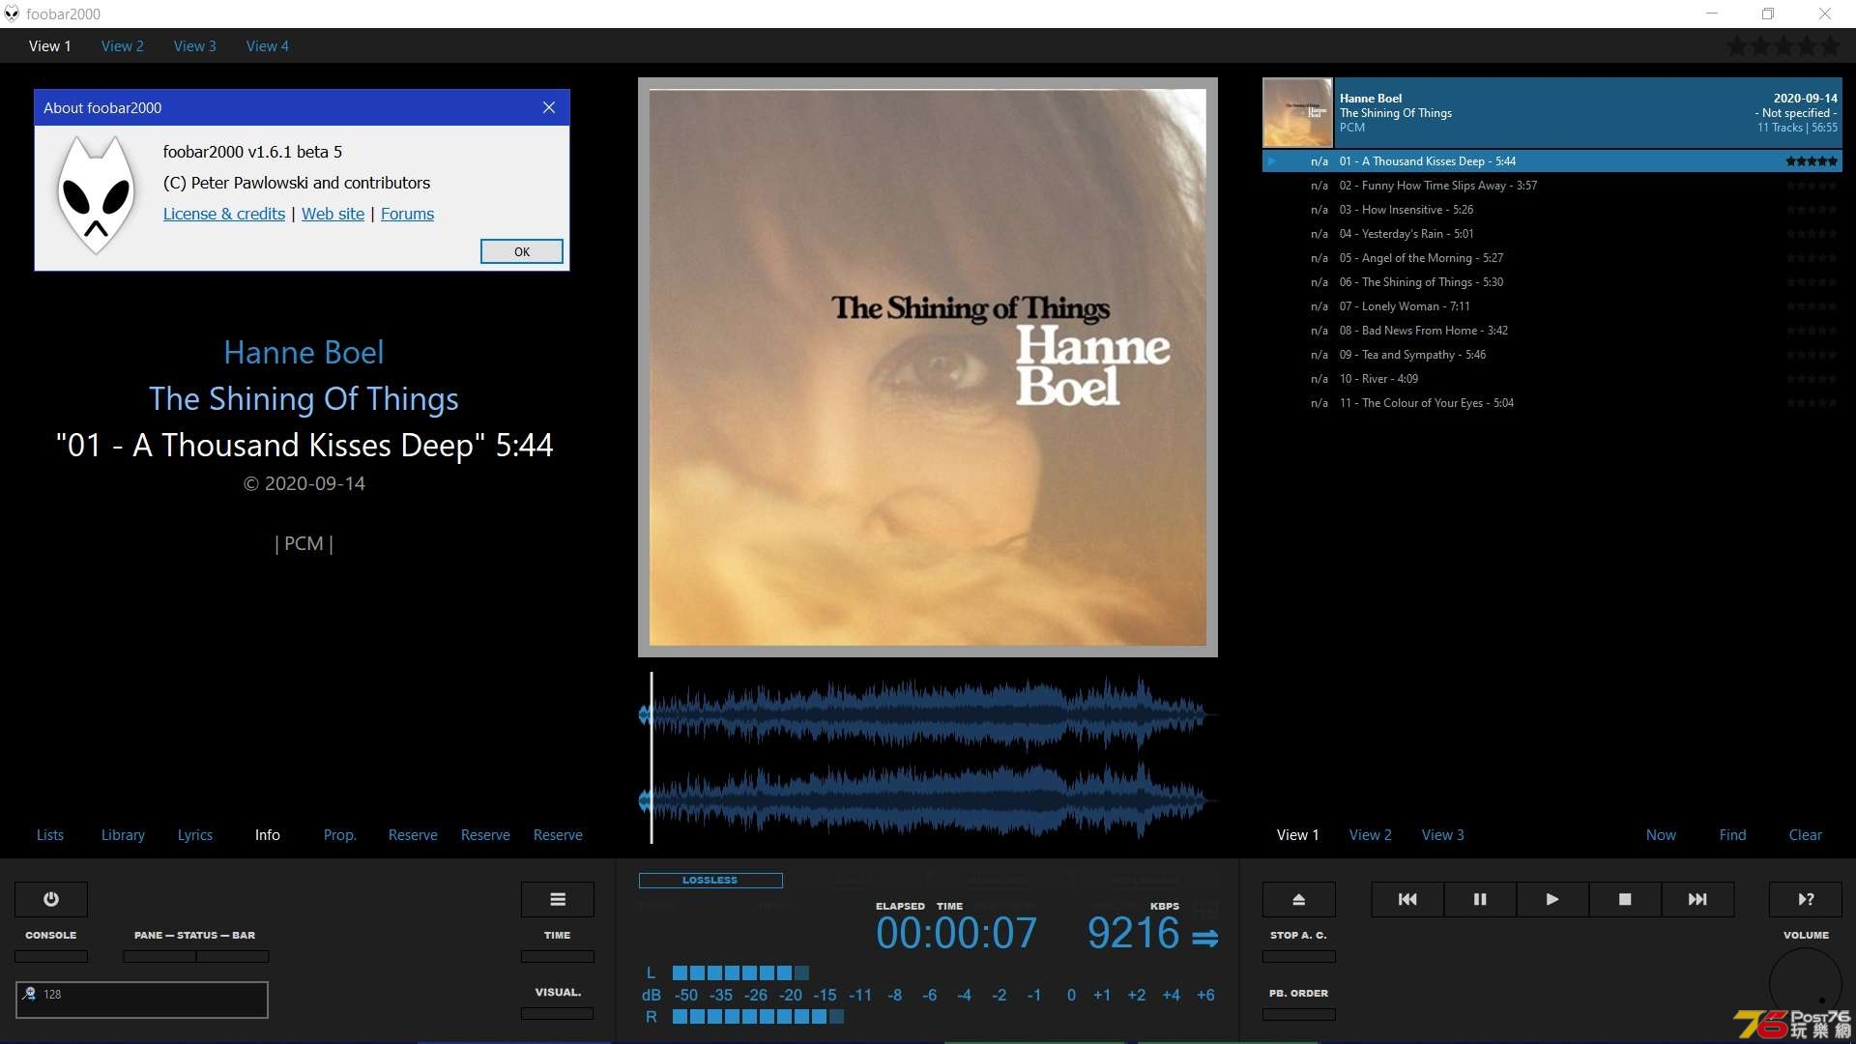
Task: Close the About foobar2000 dialog
Action: (549, 107)
